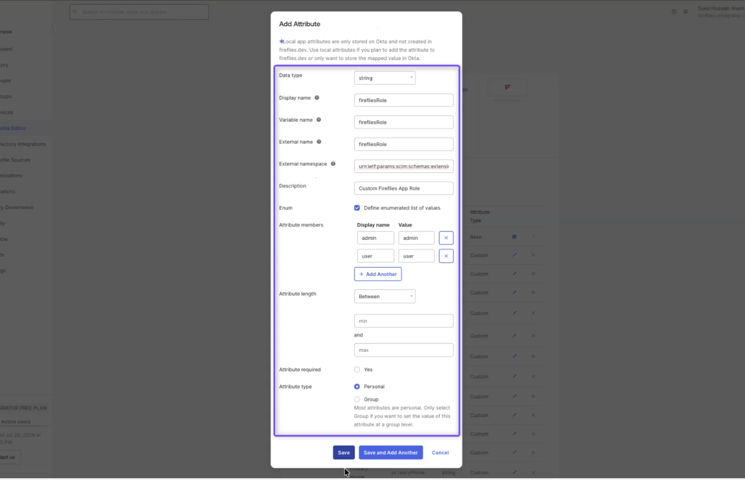
Task: Click the 'Attribute Type' column header
Action: click(480, 216)
